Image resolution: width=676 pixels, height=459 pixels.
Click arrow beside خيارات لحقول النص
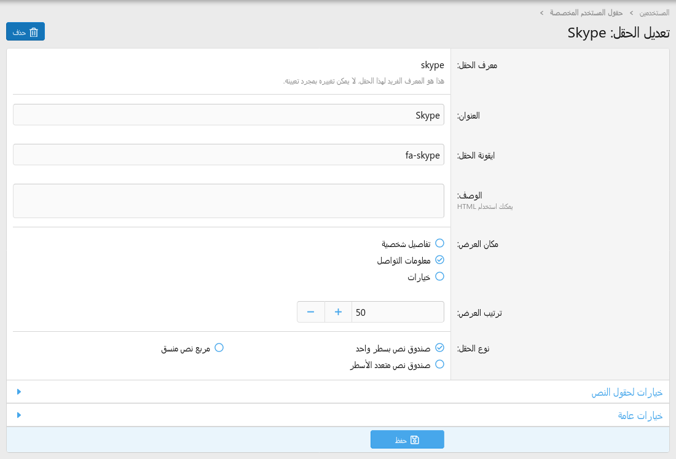(x=19, y=392)
